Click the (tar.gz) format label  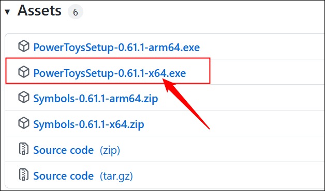click(116, 176)
